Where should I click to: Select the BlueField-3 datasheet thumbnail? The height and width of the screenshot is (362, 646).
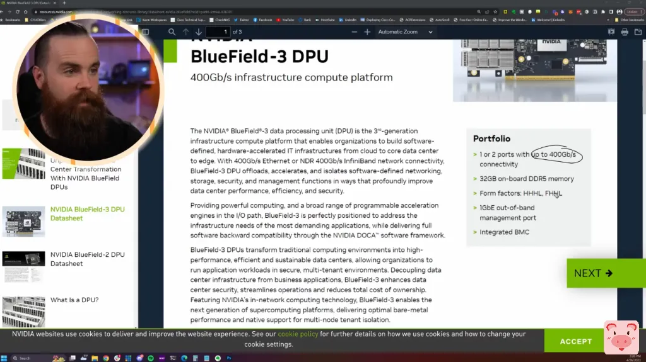(x=24, y=222)
